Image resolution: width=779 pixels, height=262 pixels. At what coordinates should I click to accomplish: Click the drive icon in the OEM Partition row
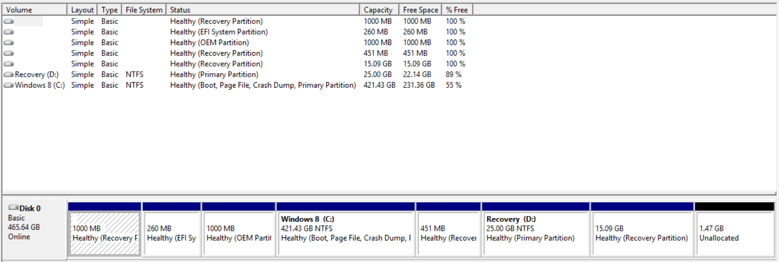coord(9,43)
